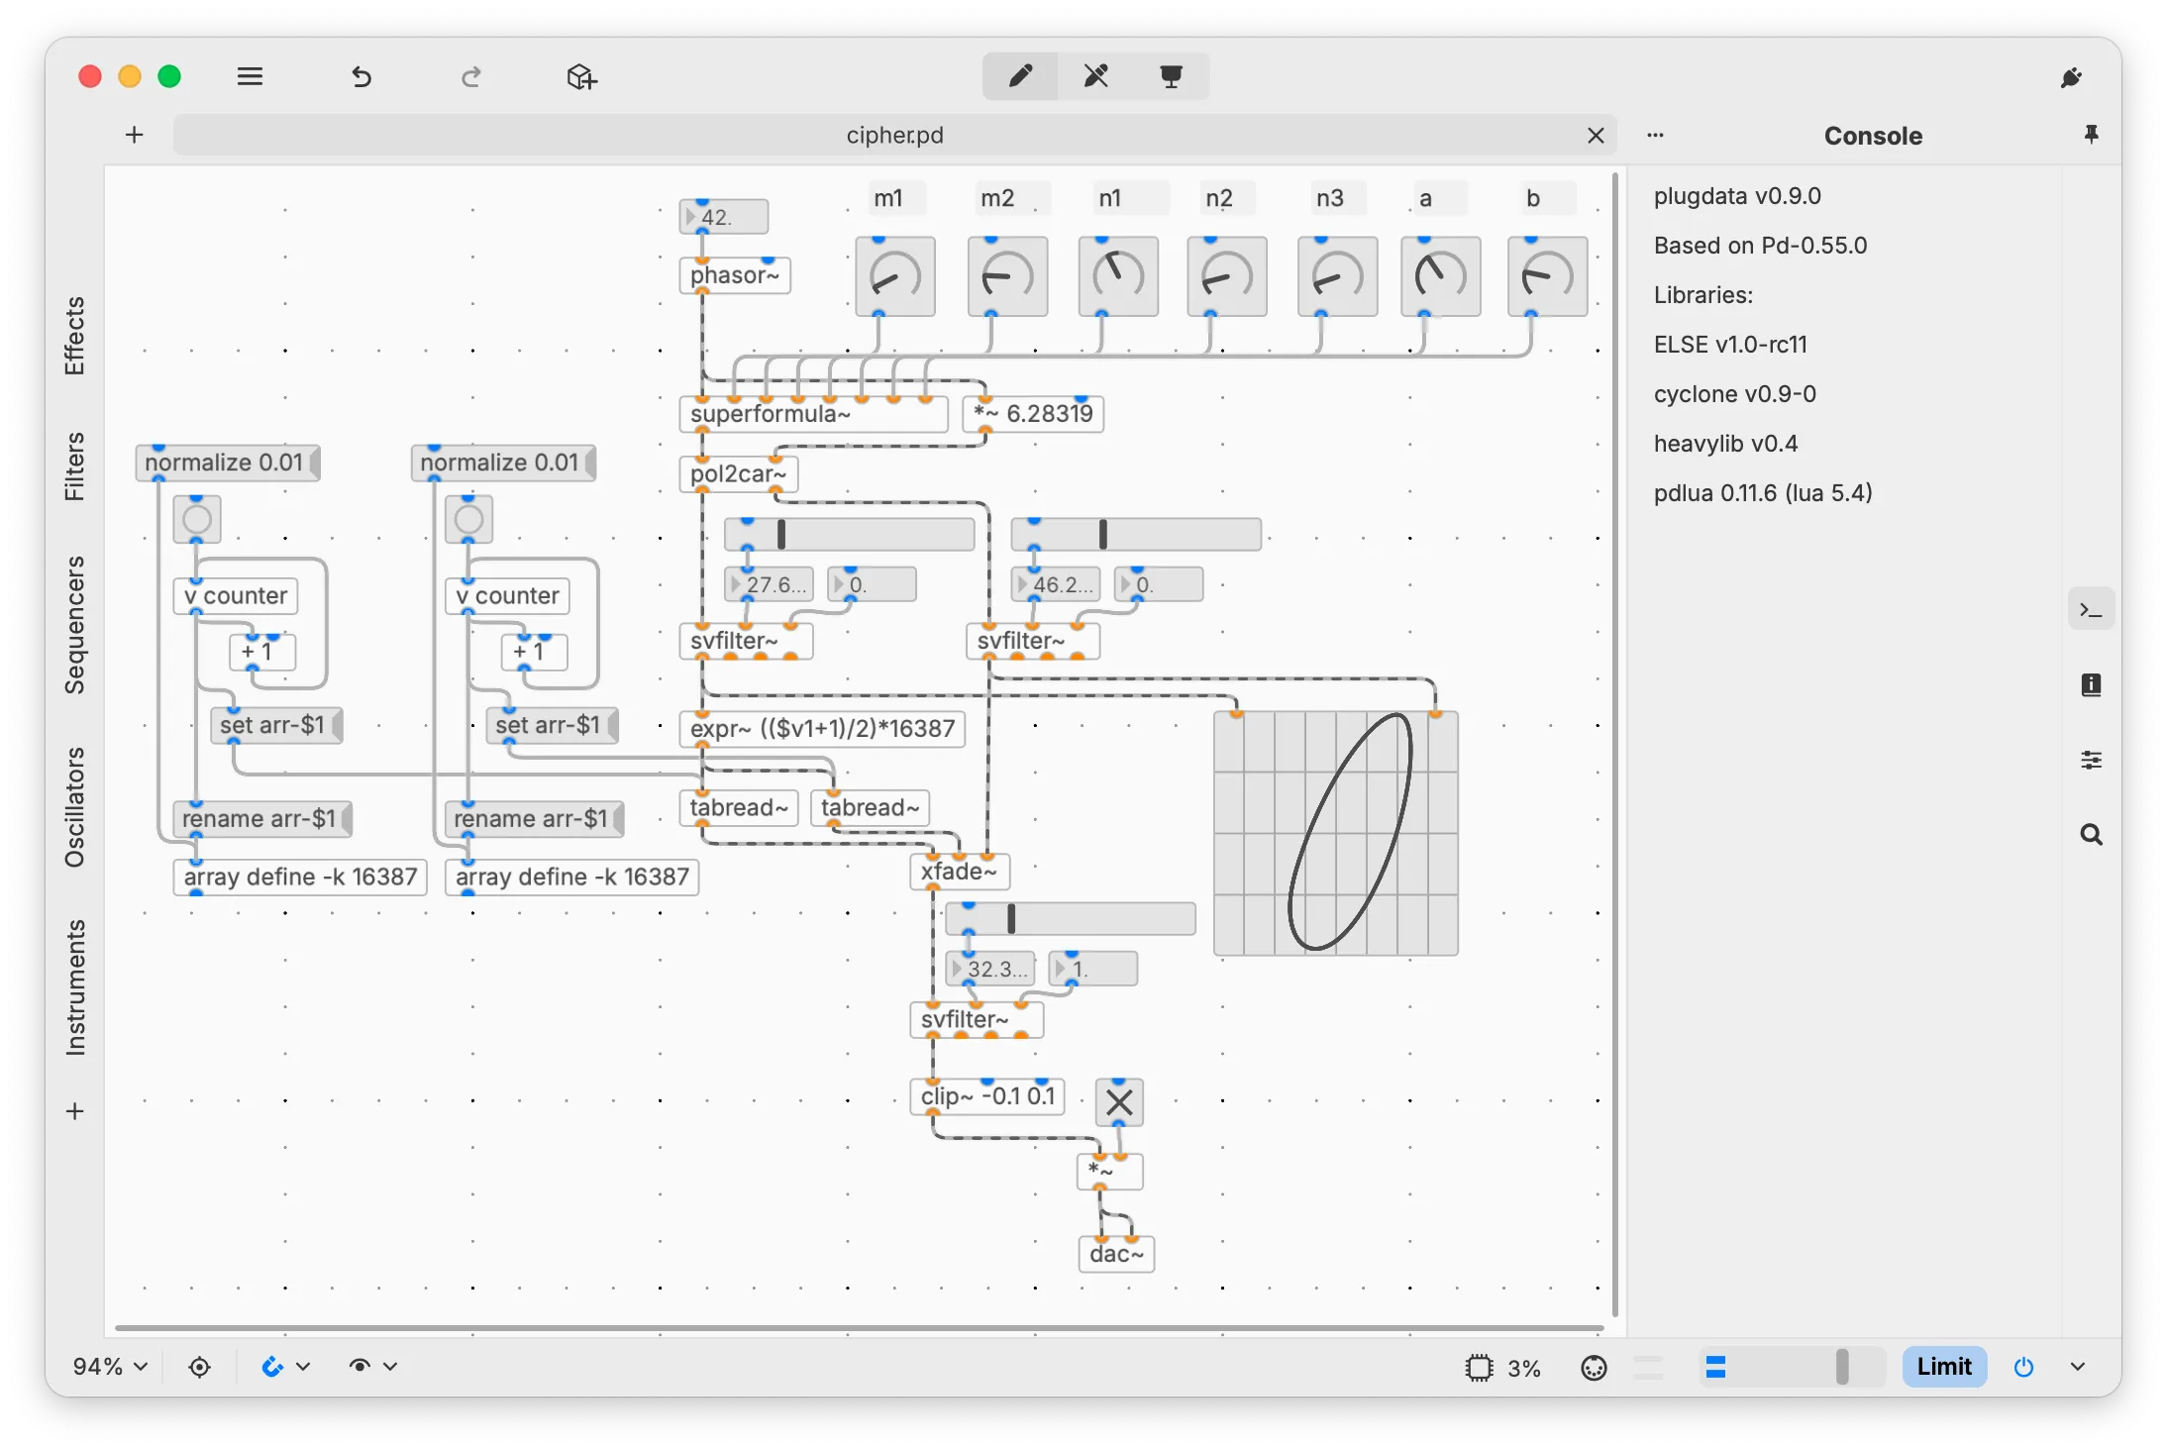The width and height of the screenshot is (2167, 1450).
Task: Pin the Console panel with the pin icon
Action: pyautogui.click(x=2091, y=135)
